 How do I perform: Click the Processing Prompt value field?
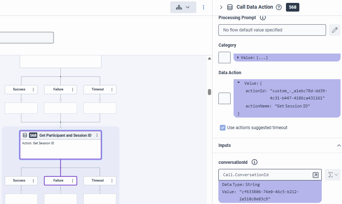coord(272,30)
